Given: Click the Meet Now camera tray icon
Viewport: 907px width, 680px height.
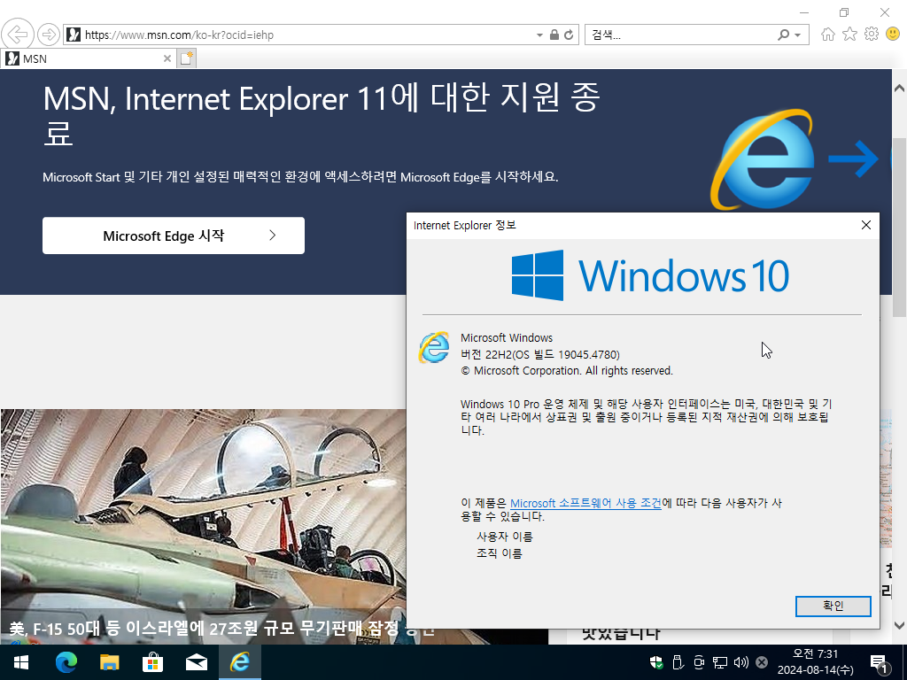Looking at the screenshot, I should (x=699, y=662).
